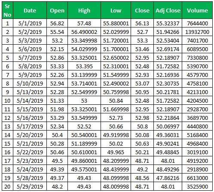
Task: Select the Low value 50.759998
Action: coord(116,92)
